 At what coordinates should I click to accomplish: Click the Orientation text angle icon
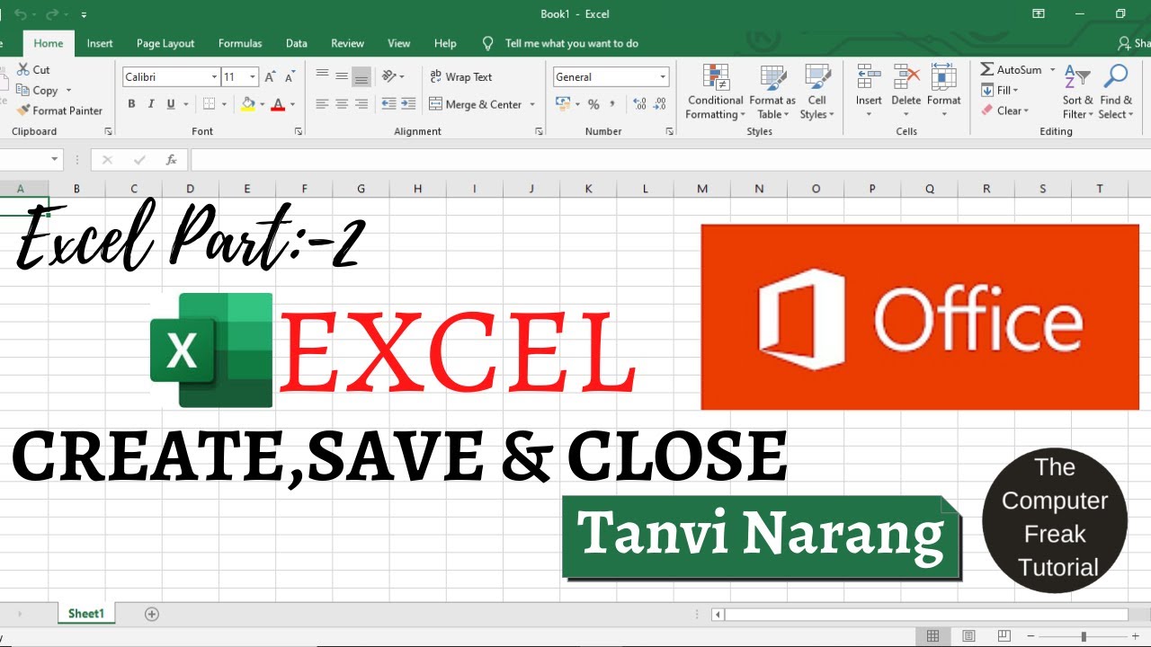[x=389, y=76]
